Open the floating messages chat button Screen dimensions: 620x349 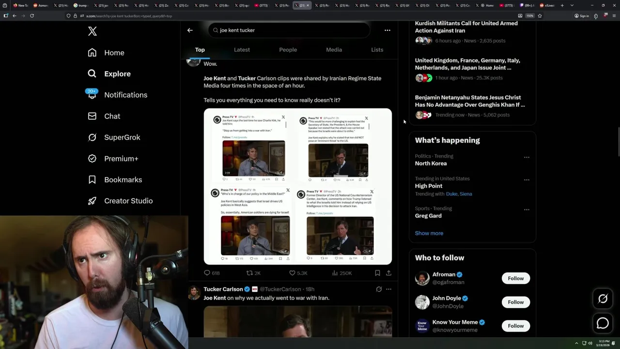pyautogui.click(x=603, y=323)
